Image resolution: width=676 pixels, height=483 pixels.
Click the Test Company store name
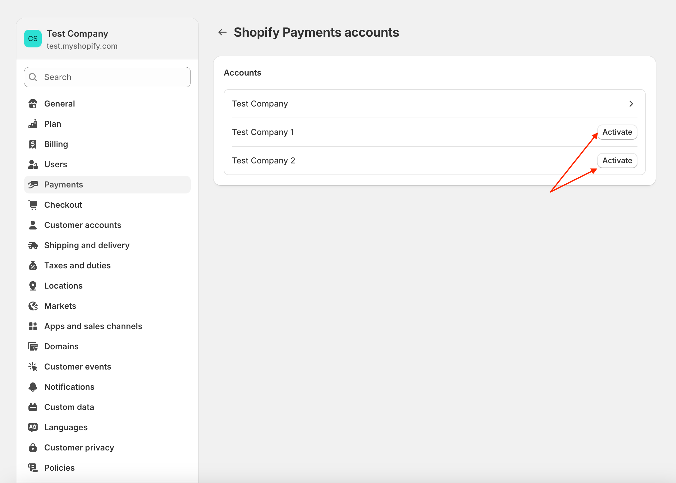[x=77, y=34]
